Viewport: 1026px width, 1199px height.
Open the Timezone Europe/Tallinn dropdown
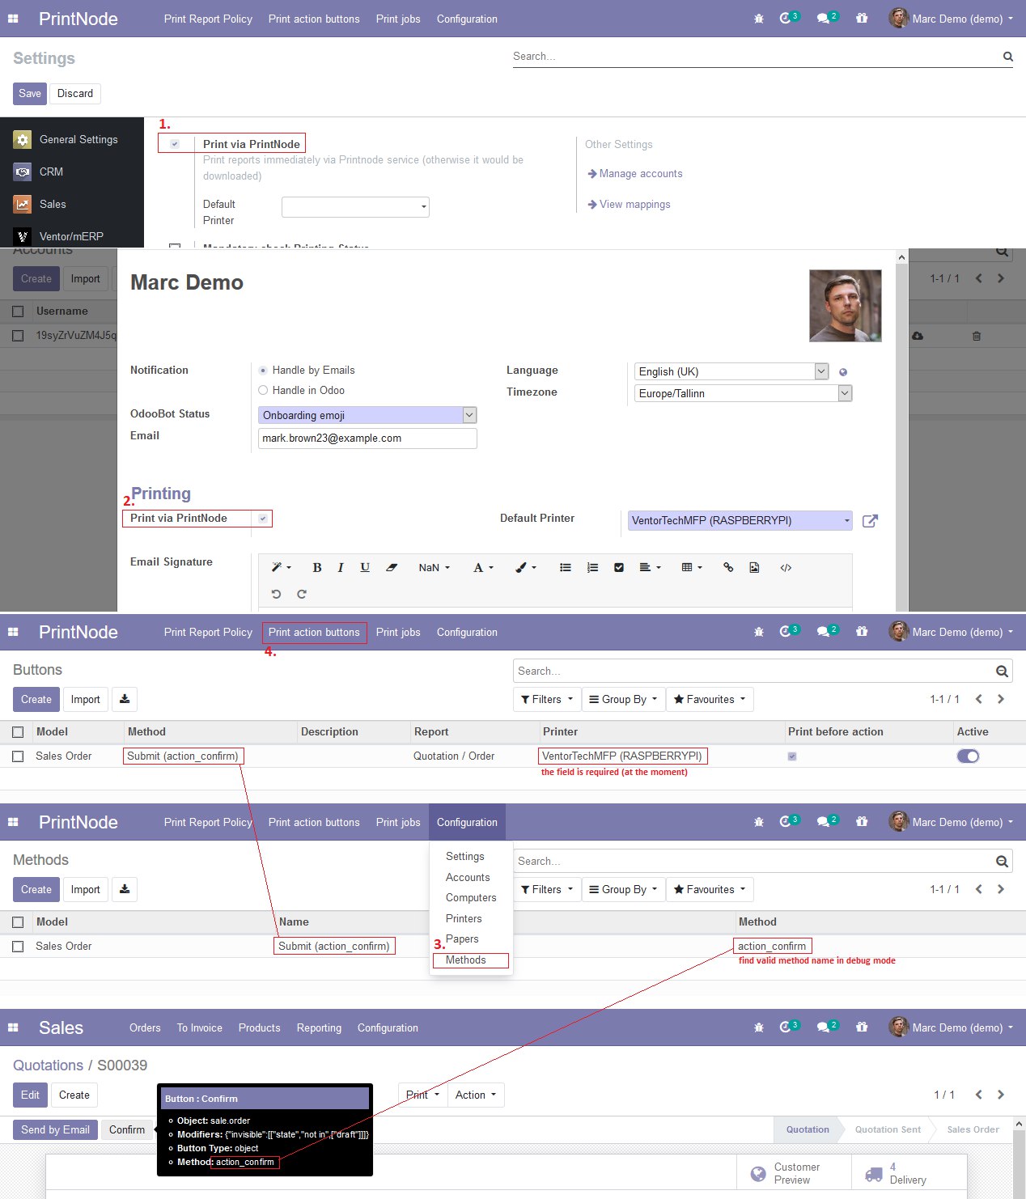click(744, 393)
